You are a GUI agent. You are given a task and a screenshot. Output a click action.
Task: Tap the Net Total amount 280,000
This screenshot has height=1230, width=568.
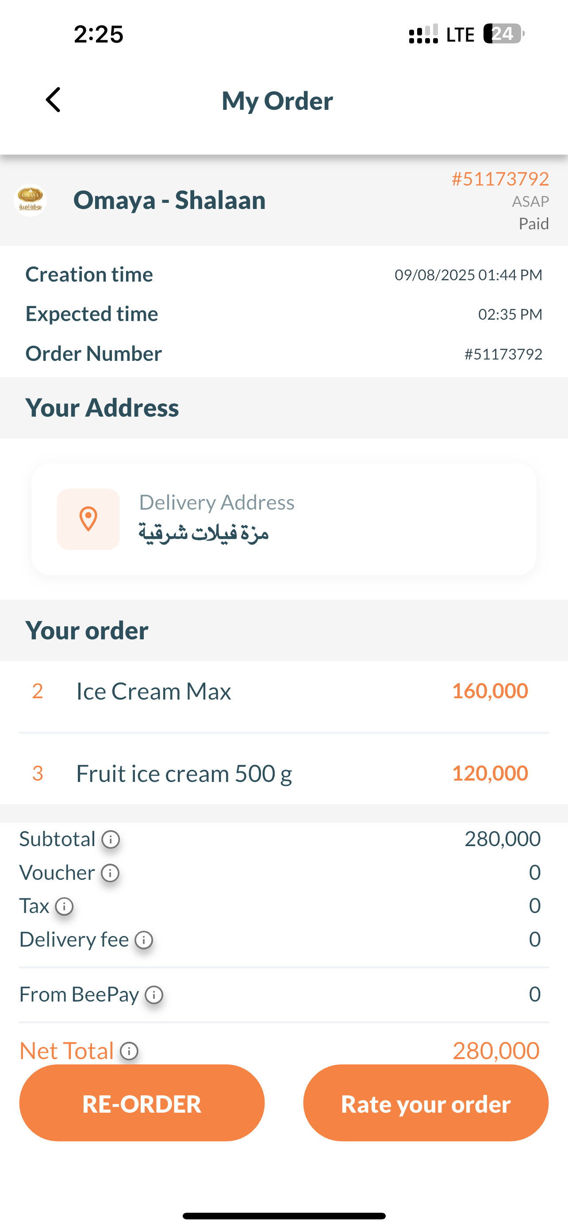[x=495, y=1051]
